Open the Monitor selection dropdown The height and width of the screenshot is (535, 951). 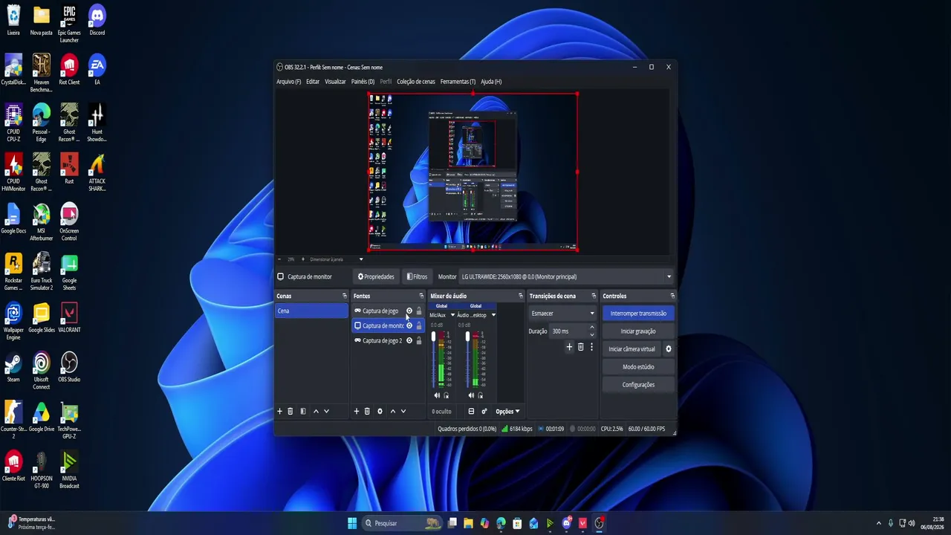tap(566, 276)
